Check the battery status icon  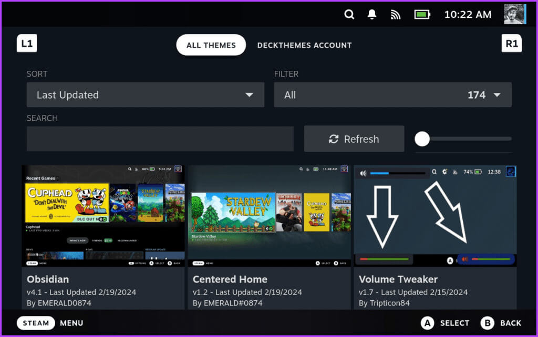(x=422, y=14)
